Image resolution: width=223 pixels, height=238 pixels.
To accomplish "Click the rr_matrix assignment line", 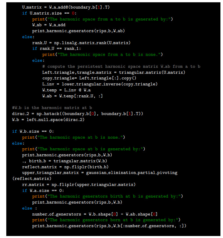I will [x=79, y=184].
